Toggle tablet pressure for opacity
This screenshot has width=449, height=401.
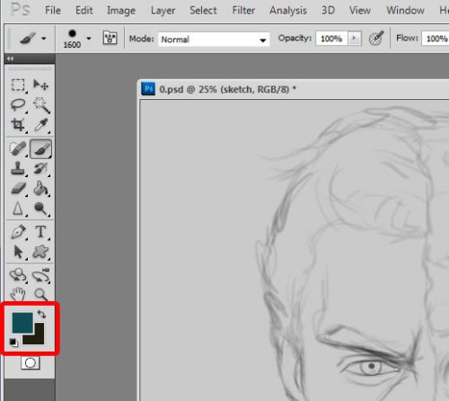pyautogui.click(x=376, y=38)
